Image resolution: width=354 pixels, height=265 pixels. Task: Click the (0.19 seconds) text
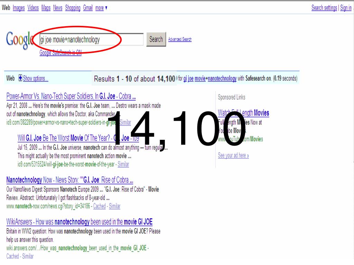pyautogui.click(x=285, y=78)
